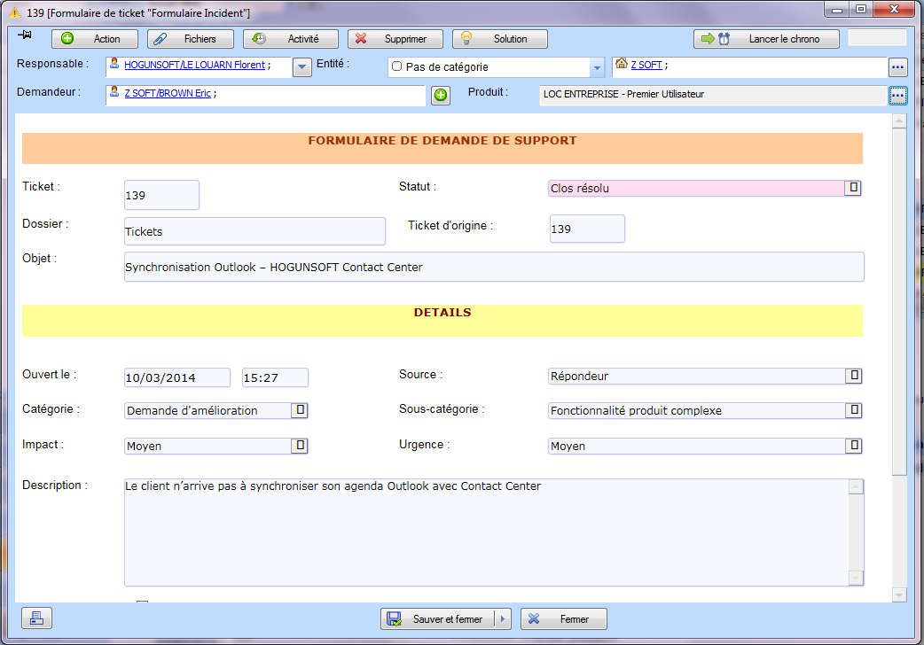
Task: Open the Statut dropdown Clos résolu
Action: pyautogui.click(x=853, y=188)
